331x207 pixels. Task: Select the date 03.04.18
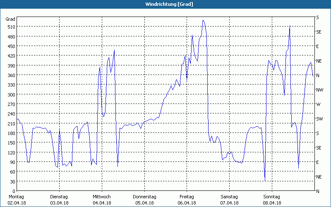tap(59, 203)
